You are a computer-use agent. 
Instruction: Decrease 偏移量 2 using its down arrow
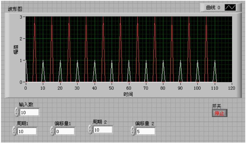133,133
